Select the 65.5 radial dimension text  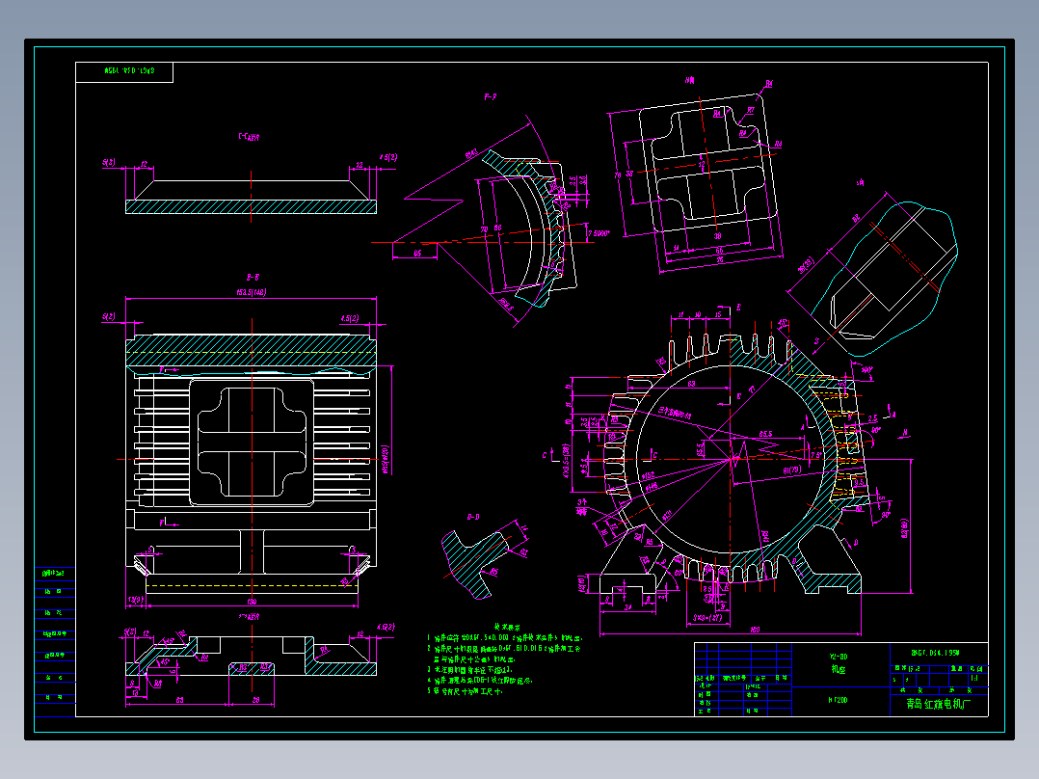(764, 434)
